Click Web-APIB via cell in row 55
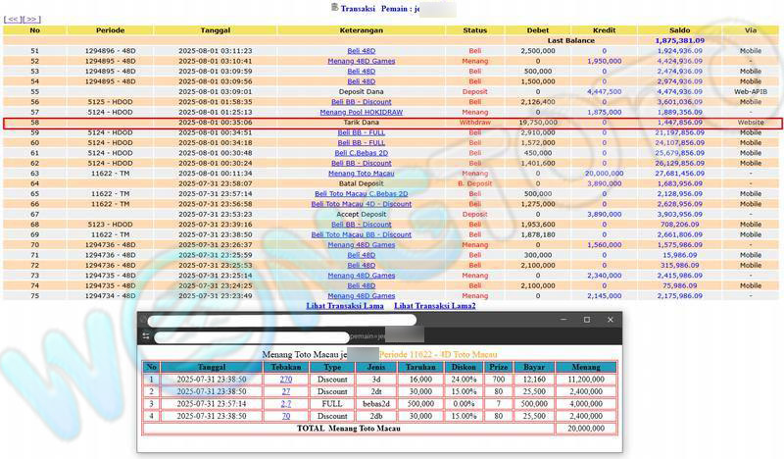Image resolution: width=784 pixels, height=459 pixels. 751,91
